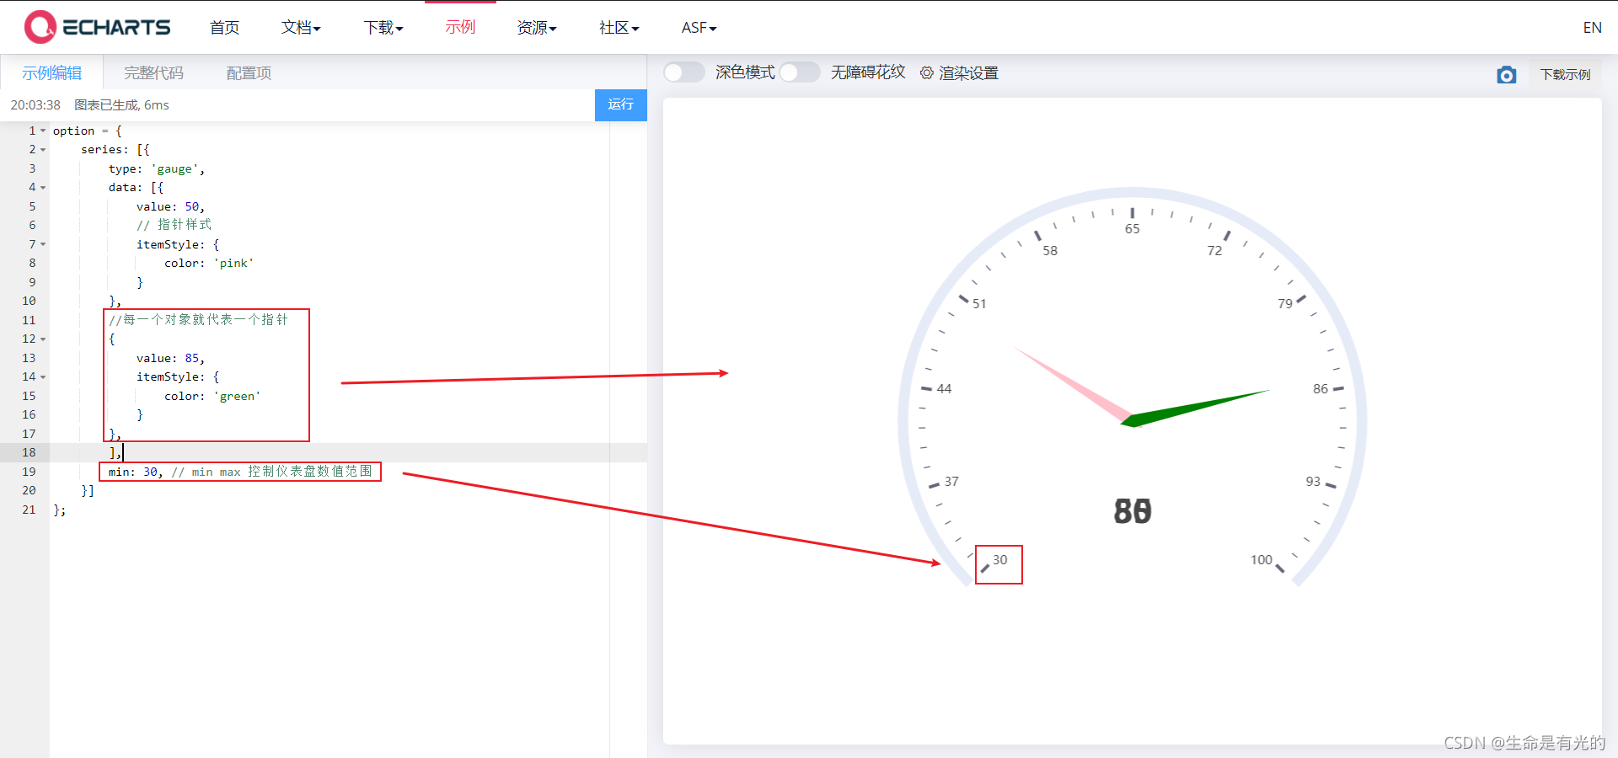Click the 下载示例 button

tap(1565, 74)
